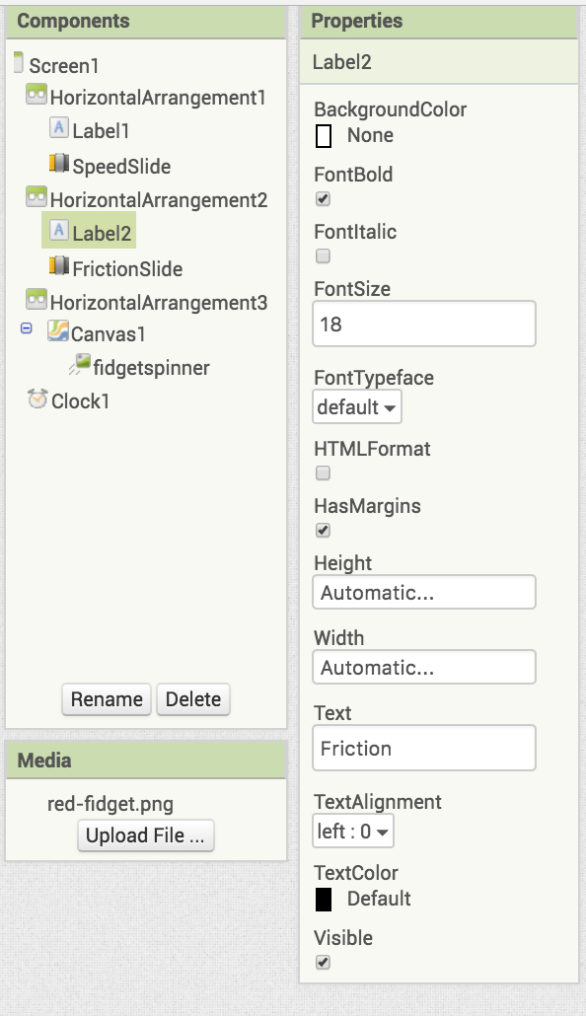The height and width of the screenshot is (1016, 586).
Task: Open the TextAlignment left dropdown
Action: pos(352,831)
